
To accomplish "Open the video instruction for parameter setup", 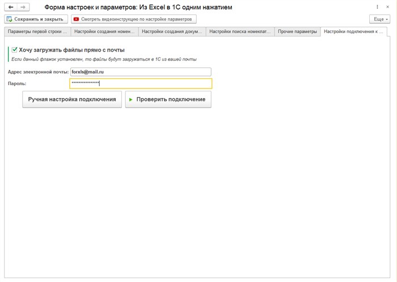I will (134, 19).
